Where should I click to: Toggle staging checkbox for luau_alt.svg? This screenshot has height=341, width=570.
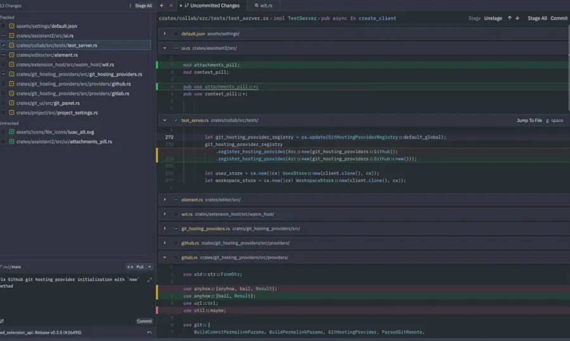click(x=3, y=132)
